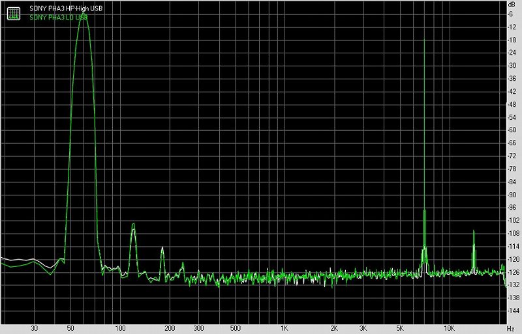
Task: Click the -144 dB scale label
Action: click(514, 311)
